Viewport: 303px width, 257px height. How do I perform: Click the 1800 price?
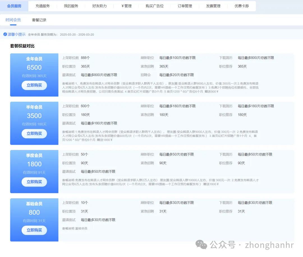pos(34,164)
